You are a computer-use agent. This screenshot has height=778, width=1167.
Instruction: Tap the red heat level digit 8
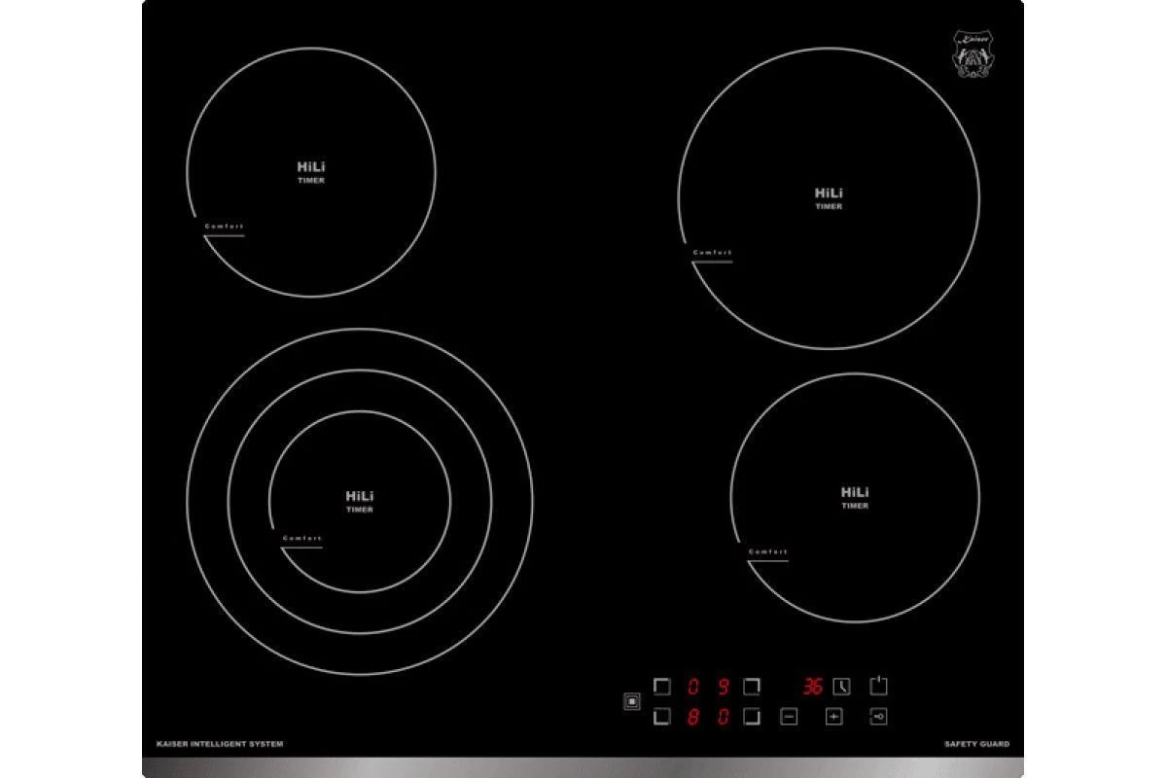[693, 719]
